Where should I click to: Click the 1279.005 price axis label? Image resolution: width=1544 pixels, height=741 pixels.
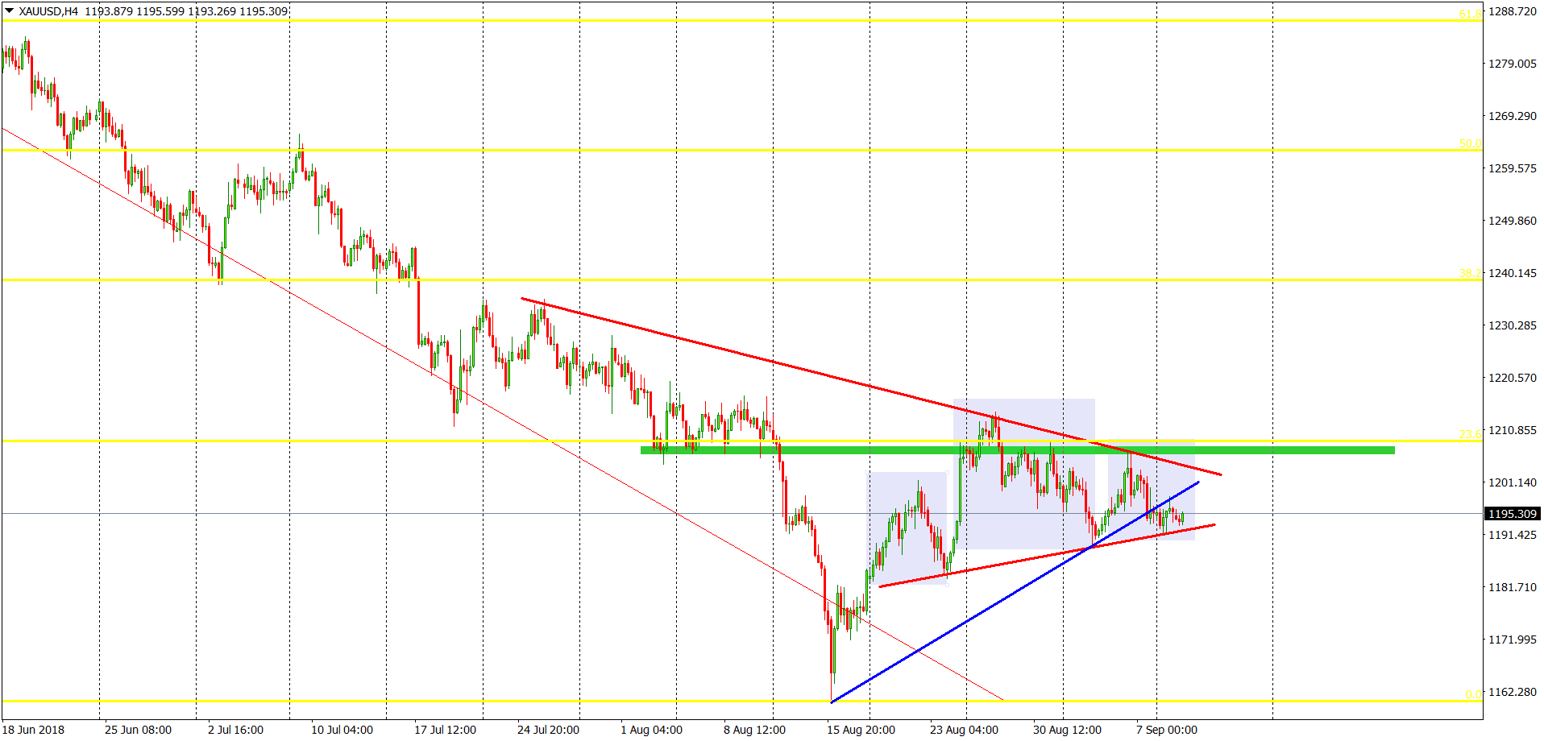pos(1512,64)
